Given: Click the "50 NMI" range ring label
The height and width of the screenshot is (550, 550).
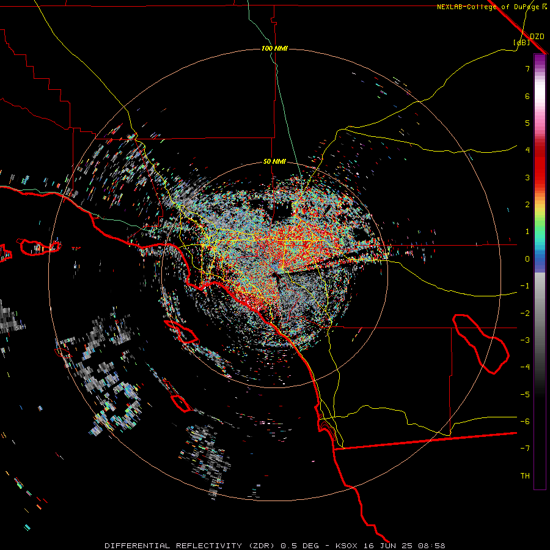Looking at the screenshot, I should 274,161.
